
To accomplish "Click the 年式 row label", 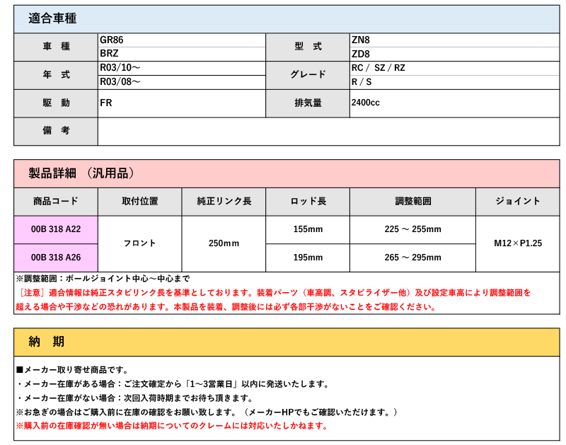I will coord(56,75).
